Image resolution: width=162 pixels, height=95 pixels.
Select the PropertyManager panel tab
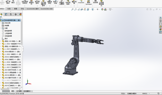click(x=6, y=14)
